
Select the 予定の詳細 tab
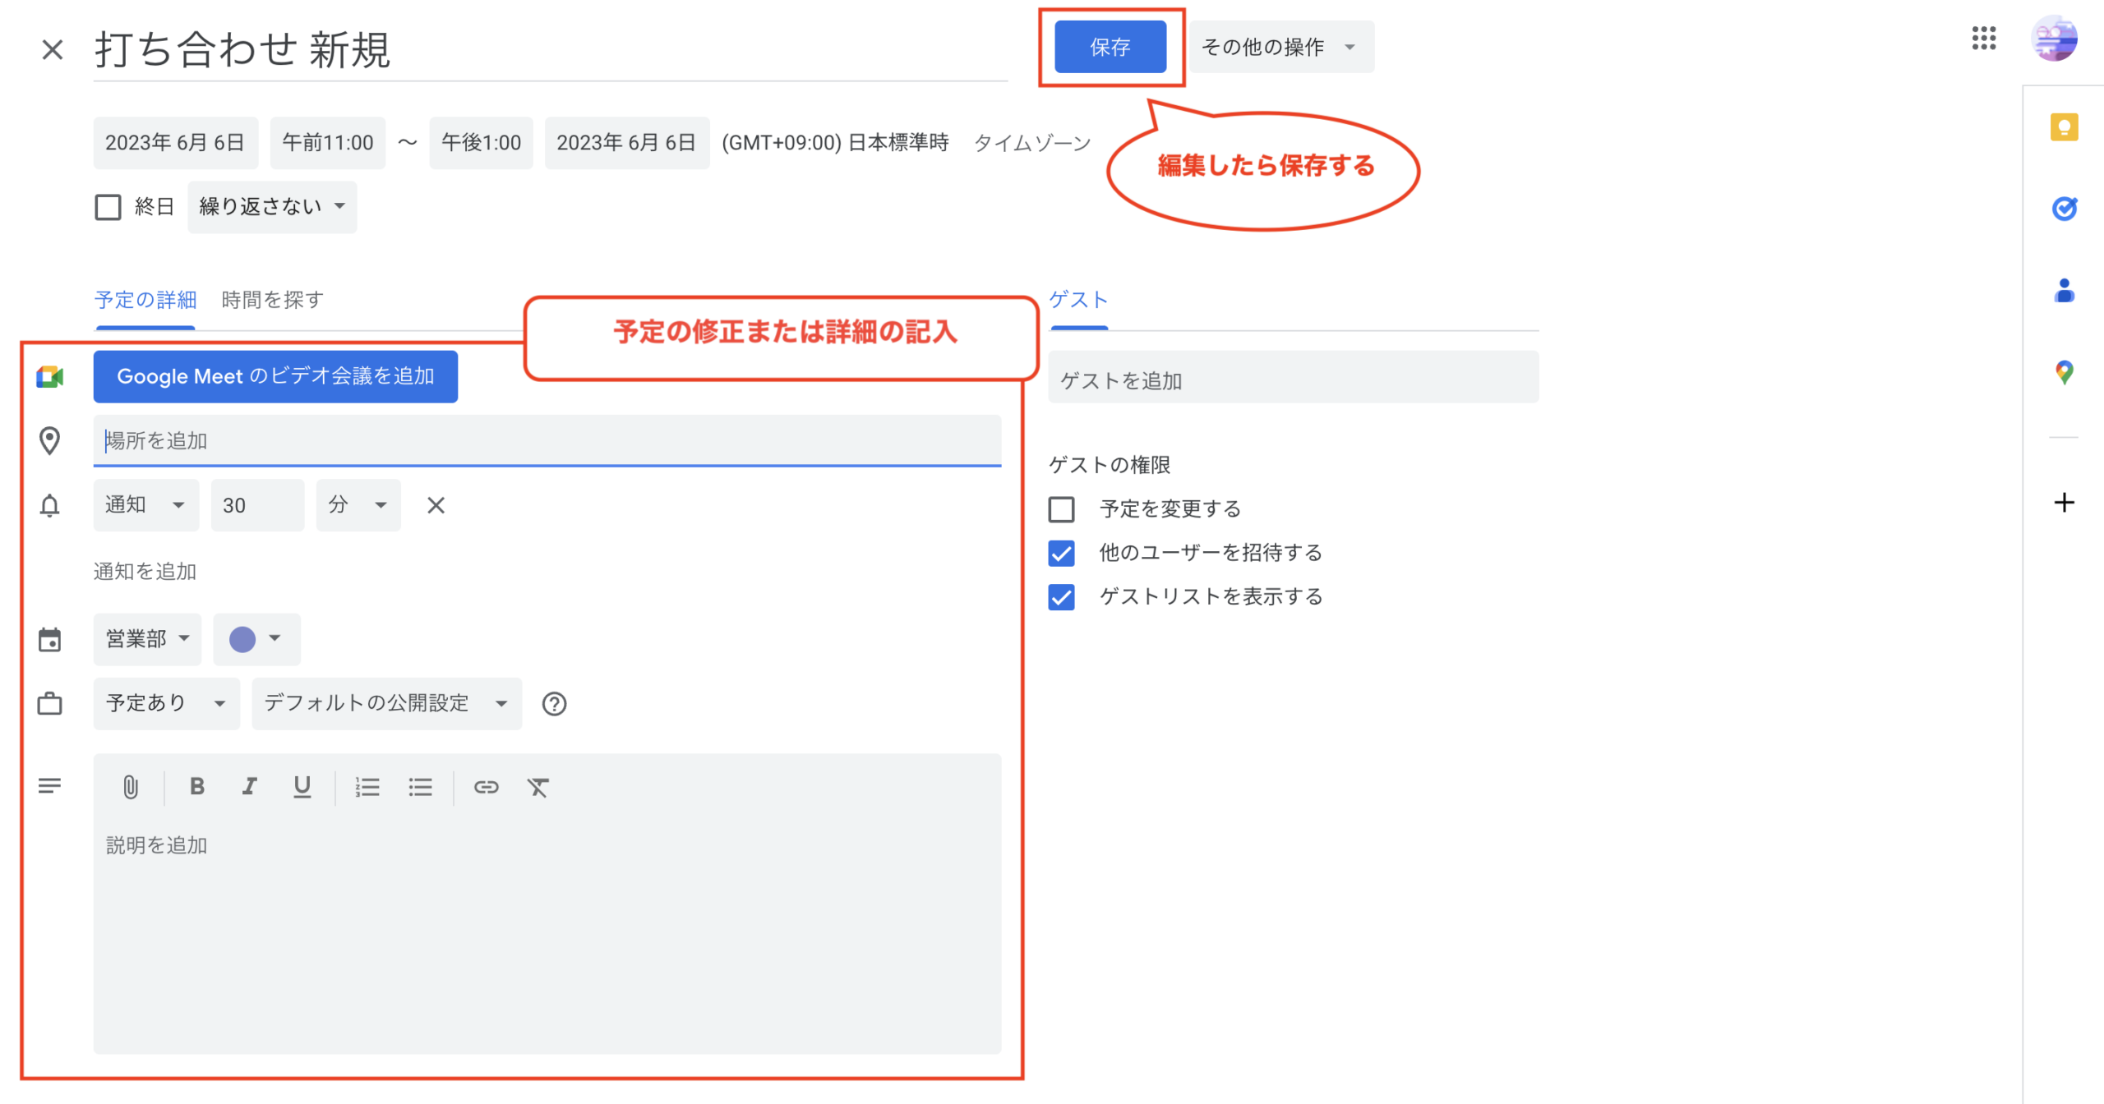click(145, 300)
